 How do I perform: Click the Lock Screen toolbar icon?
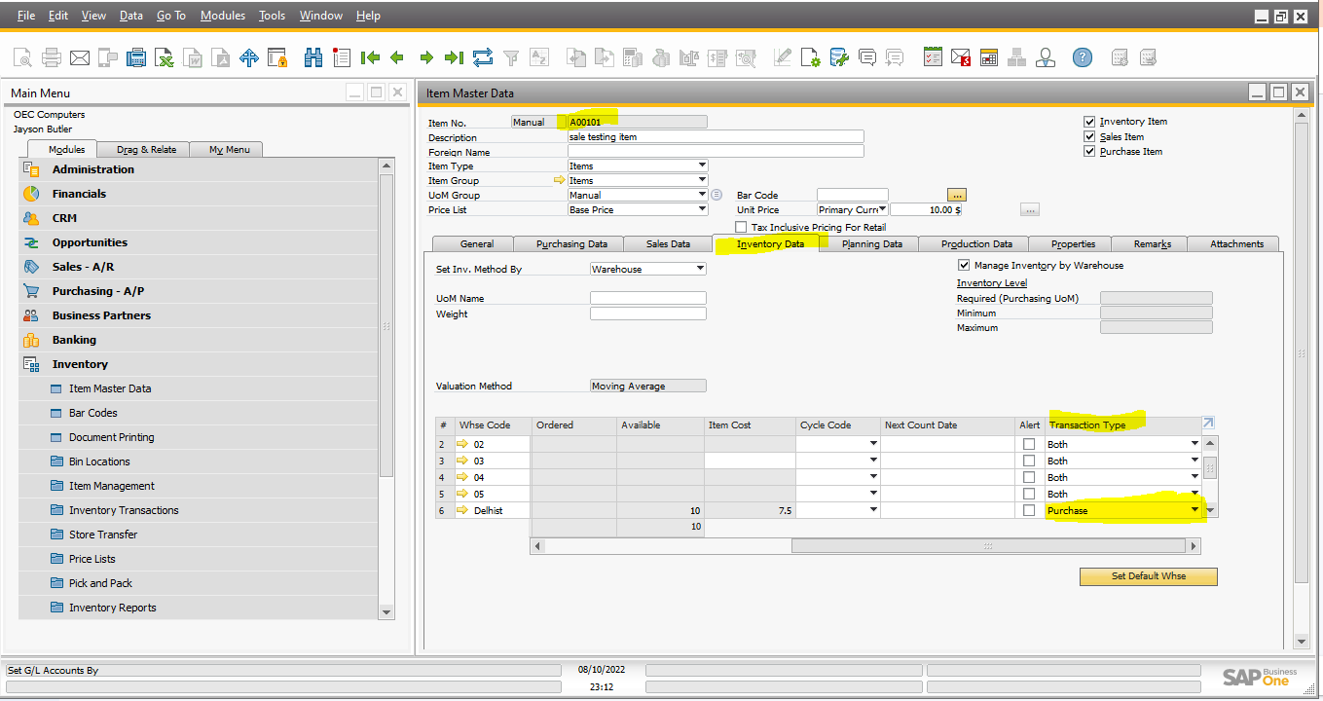277,58
